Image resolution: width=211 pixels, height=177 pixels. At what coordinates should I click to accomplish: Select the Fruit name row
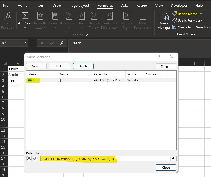[101, 80]
